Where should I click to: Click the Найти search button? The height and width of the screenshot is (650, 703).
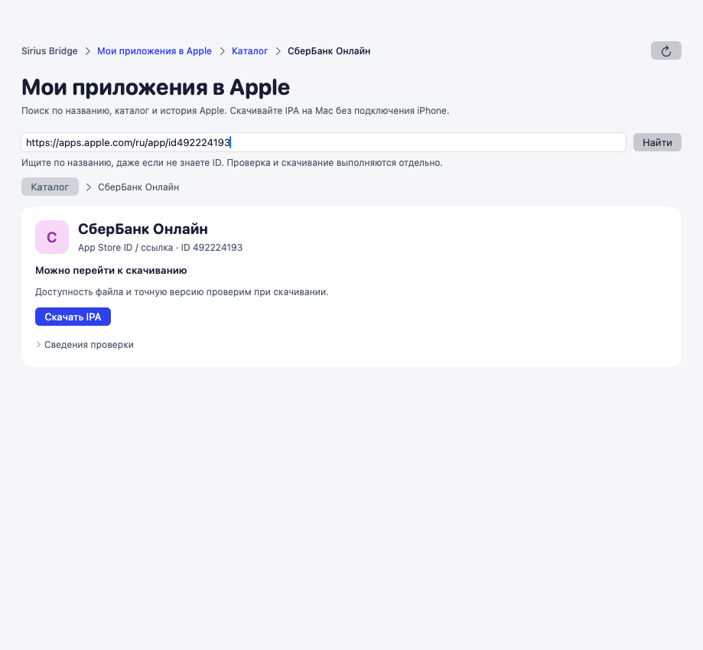click(x=657, y=142)
